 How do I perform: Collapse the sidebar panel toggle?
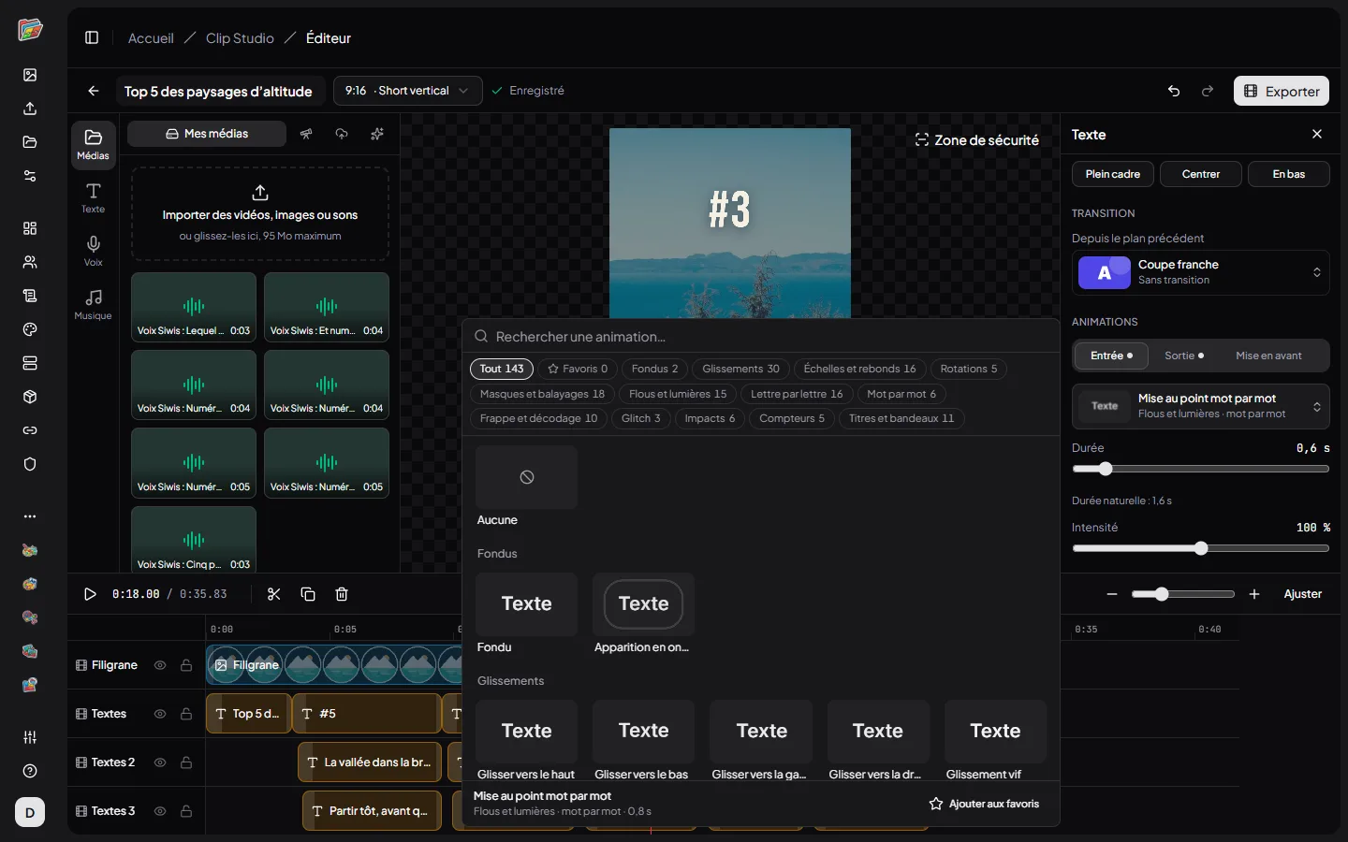92,38
